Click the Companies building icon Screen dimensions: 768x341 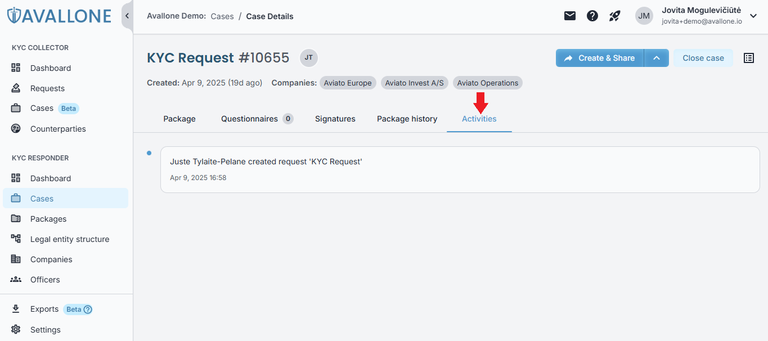16,259
